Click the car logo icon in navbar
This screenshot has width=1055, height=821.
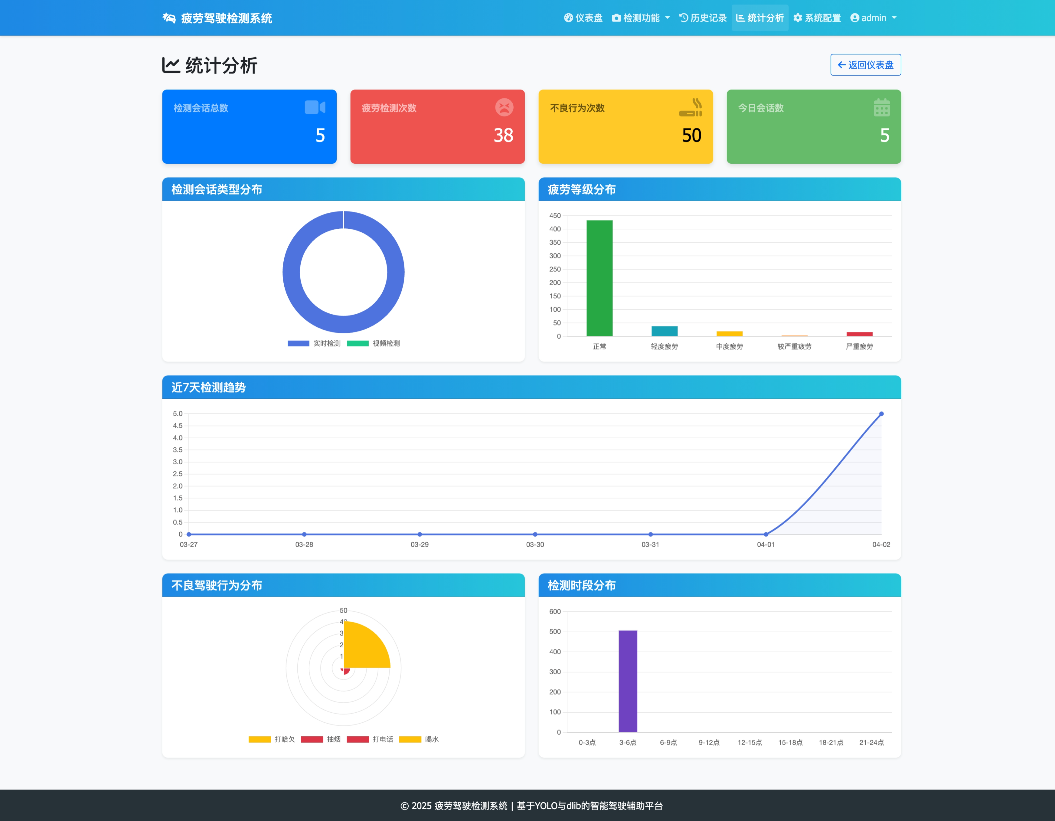(168, 18)
